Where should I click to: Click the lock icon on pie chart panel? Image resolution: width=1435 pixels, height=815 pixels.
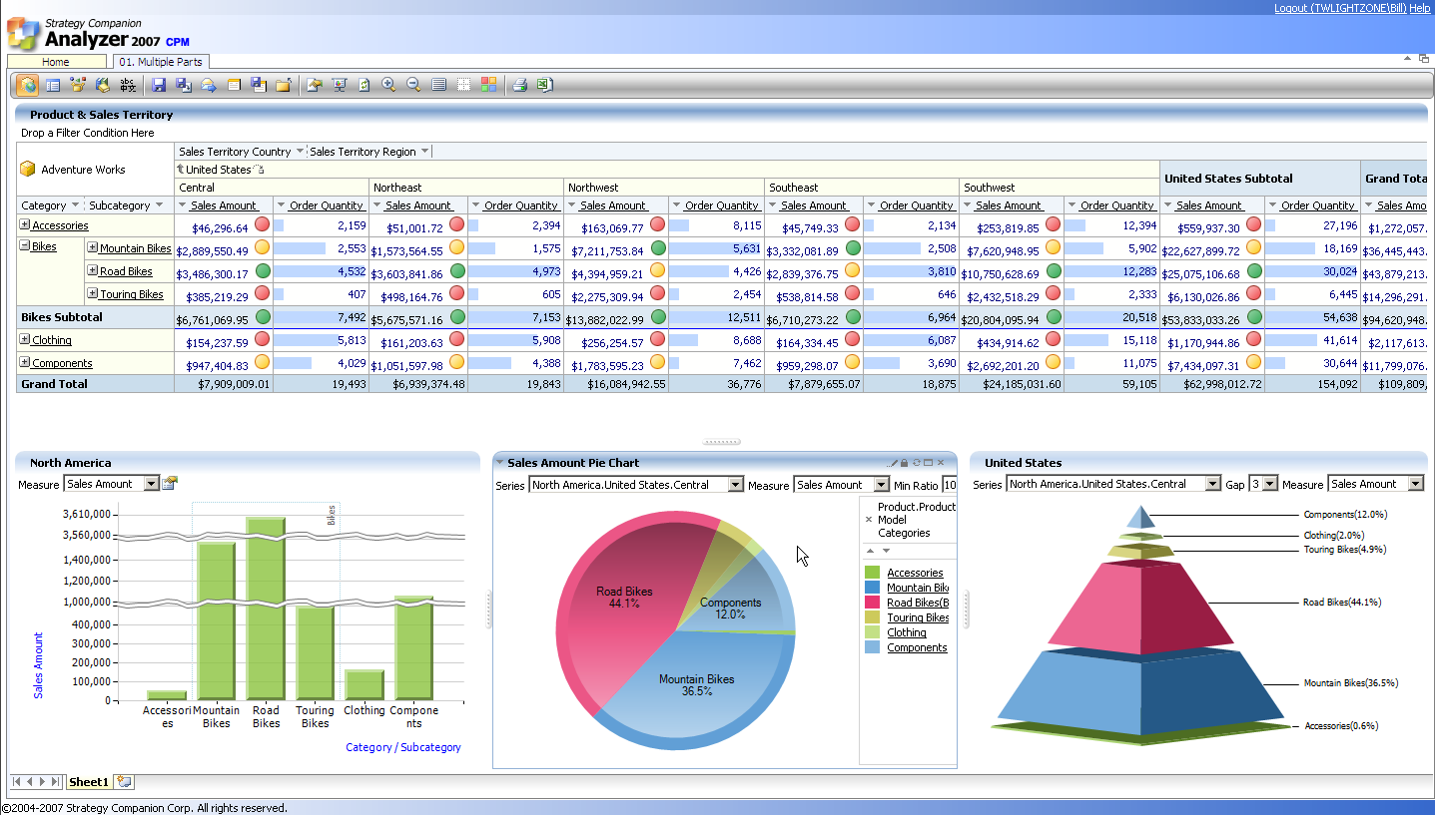[905, 463]
